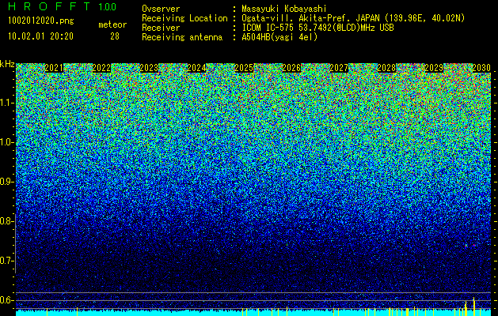This screenshot has width=498, height=316.
Task: Click the kHz axis unit label
Action: (x=7, y=64)
